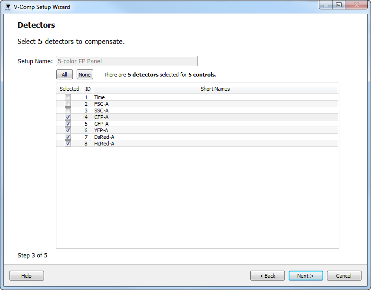Viewport: 371px width, 290px height.
Task: Click the Setup Name text field
Action: pos(126,61)
